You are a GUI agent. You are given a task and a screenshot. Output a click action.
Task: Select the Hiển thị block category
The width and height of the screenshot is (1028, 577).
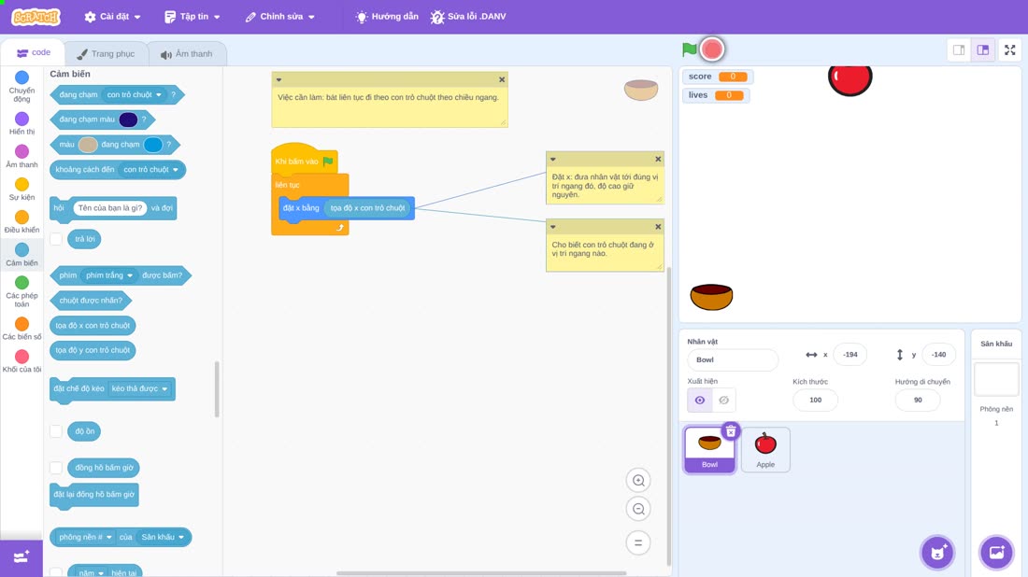pos(21,124)
